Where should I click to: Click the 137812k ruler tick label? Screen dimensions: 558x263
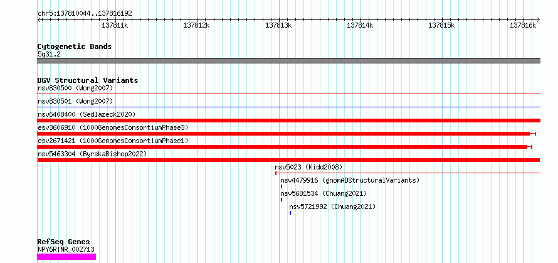196,26
